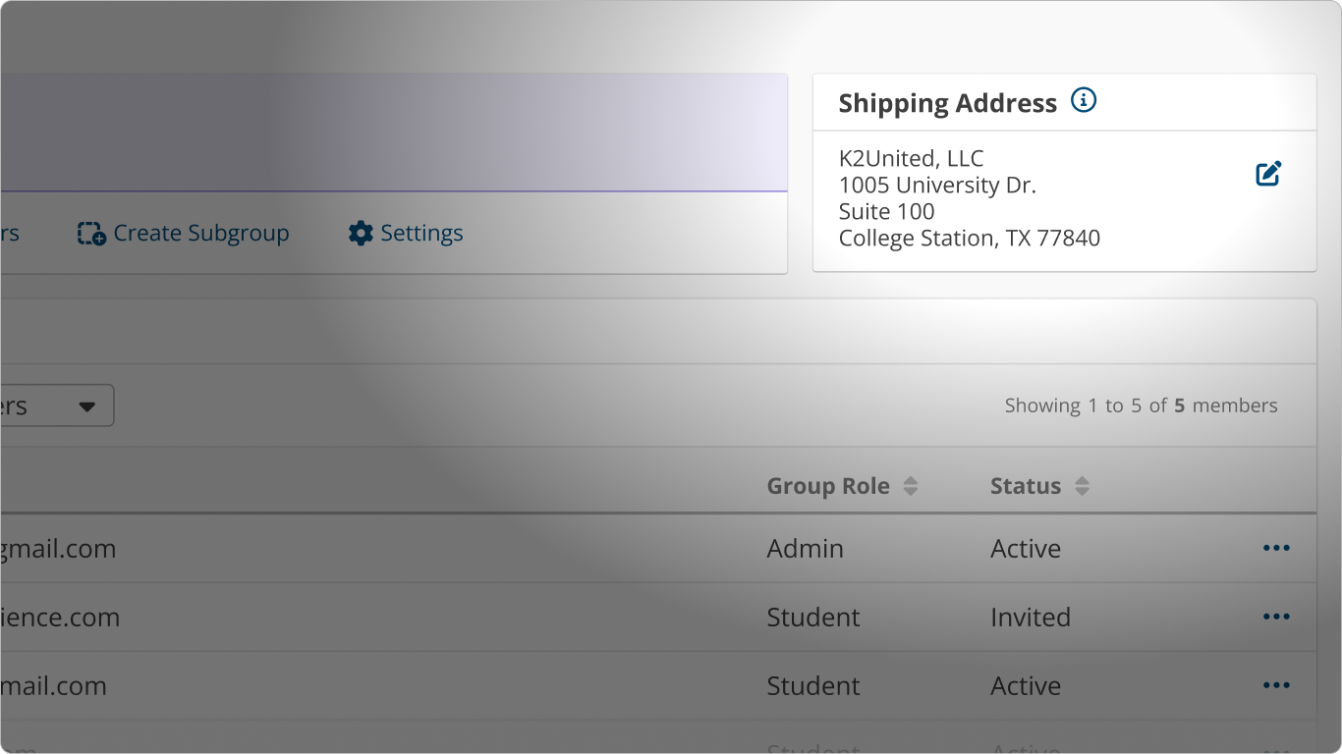Open the ellipsis menu on the third member row
1342x754 pixels.
[1275, 685]
